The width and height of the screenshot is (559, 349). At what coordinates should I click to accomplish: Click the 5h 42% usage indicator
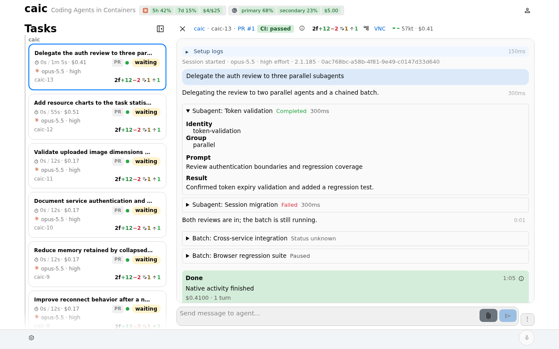pyautogui.click(x=162, y=10)
